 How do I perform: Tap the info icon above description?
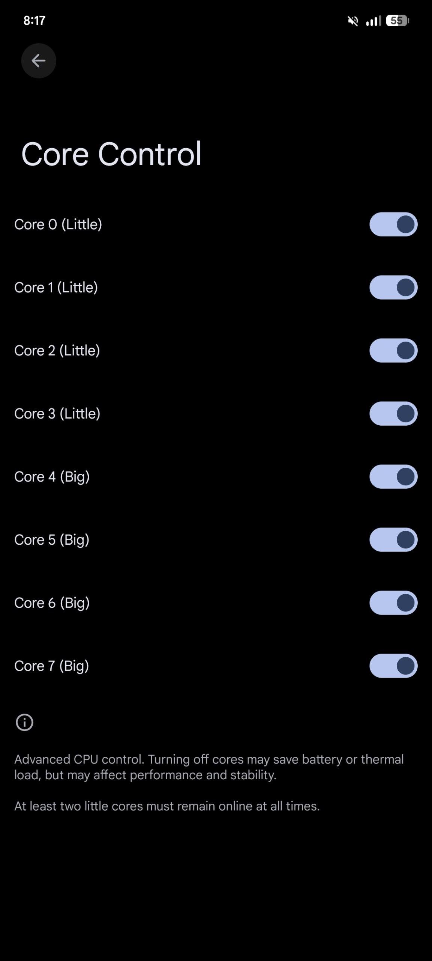24,722
